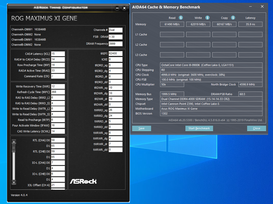Click the tWRRD_dg value field
Image resolution: width=273 pixels, height=204 pixels.
(115, 116)
